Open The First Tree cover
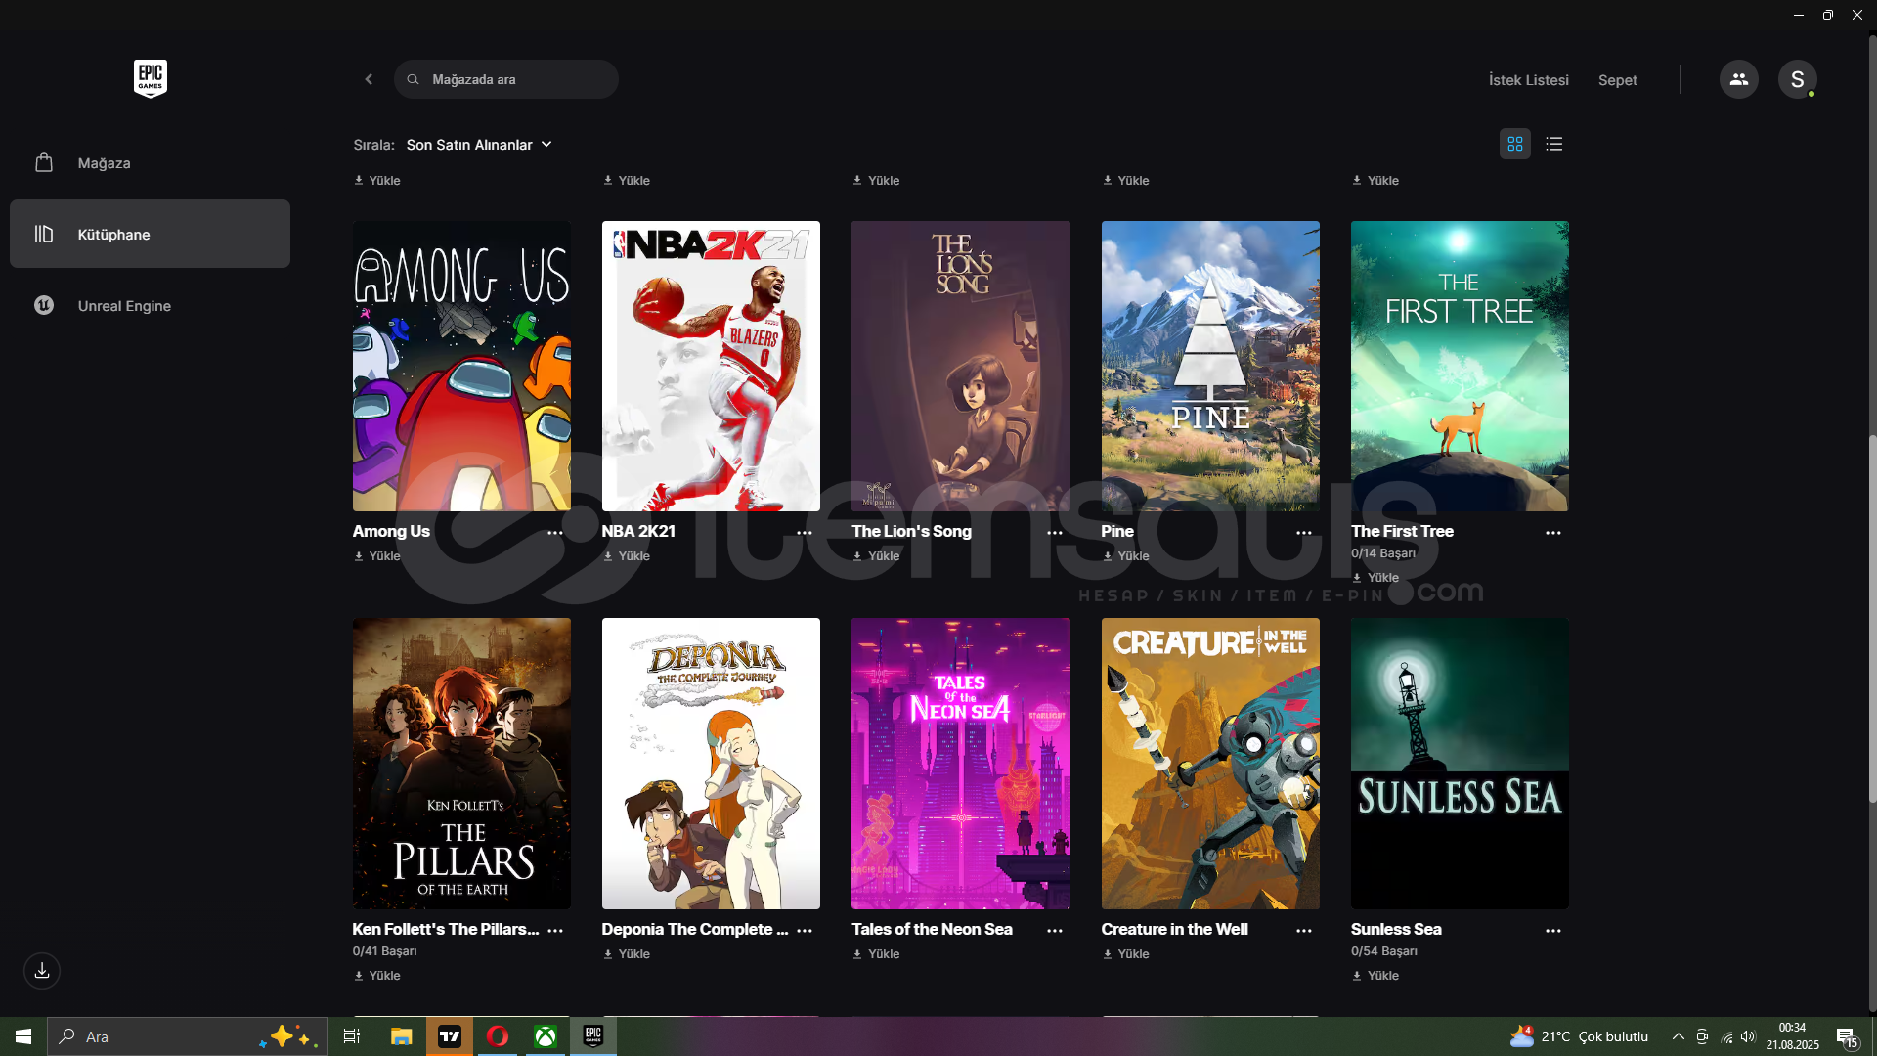This screenshot has width=1877, height=1056. (1460, 366)
